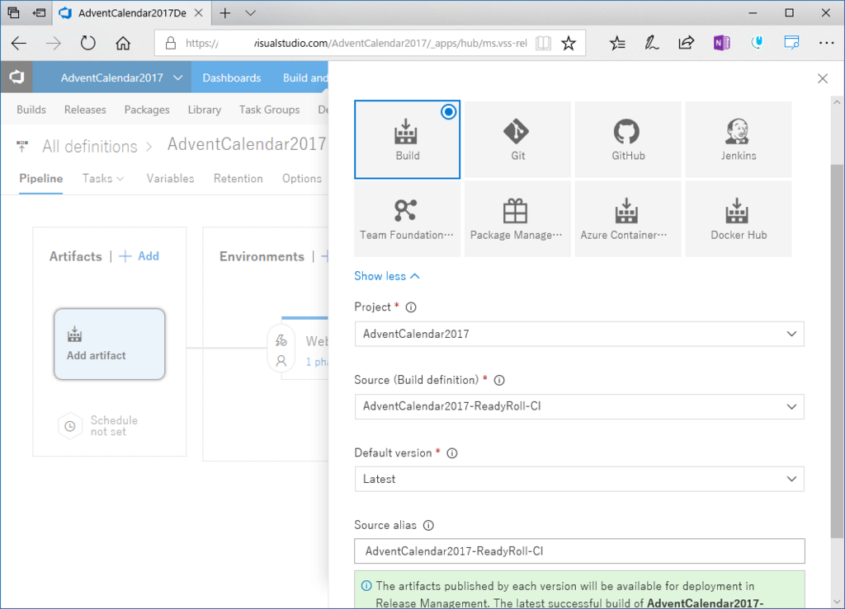
Task: Open the Task Groups page
Action: tap(270, 110)
